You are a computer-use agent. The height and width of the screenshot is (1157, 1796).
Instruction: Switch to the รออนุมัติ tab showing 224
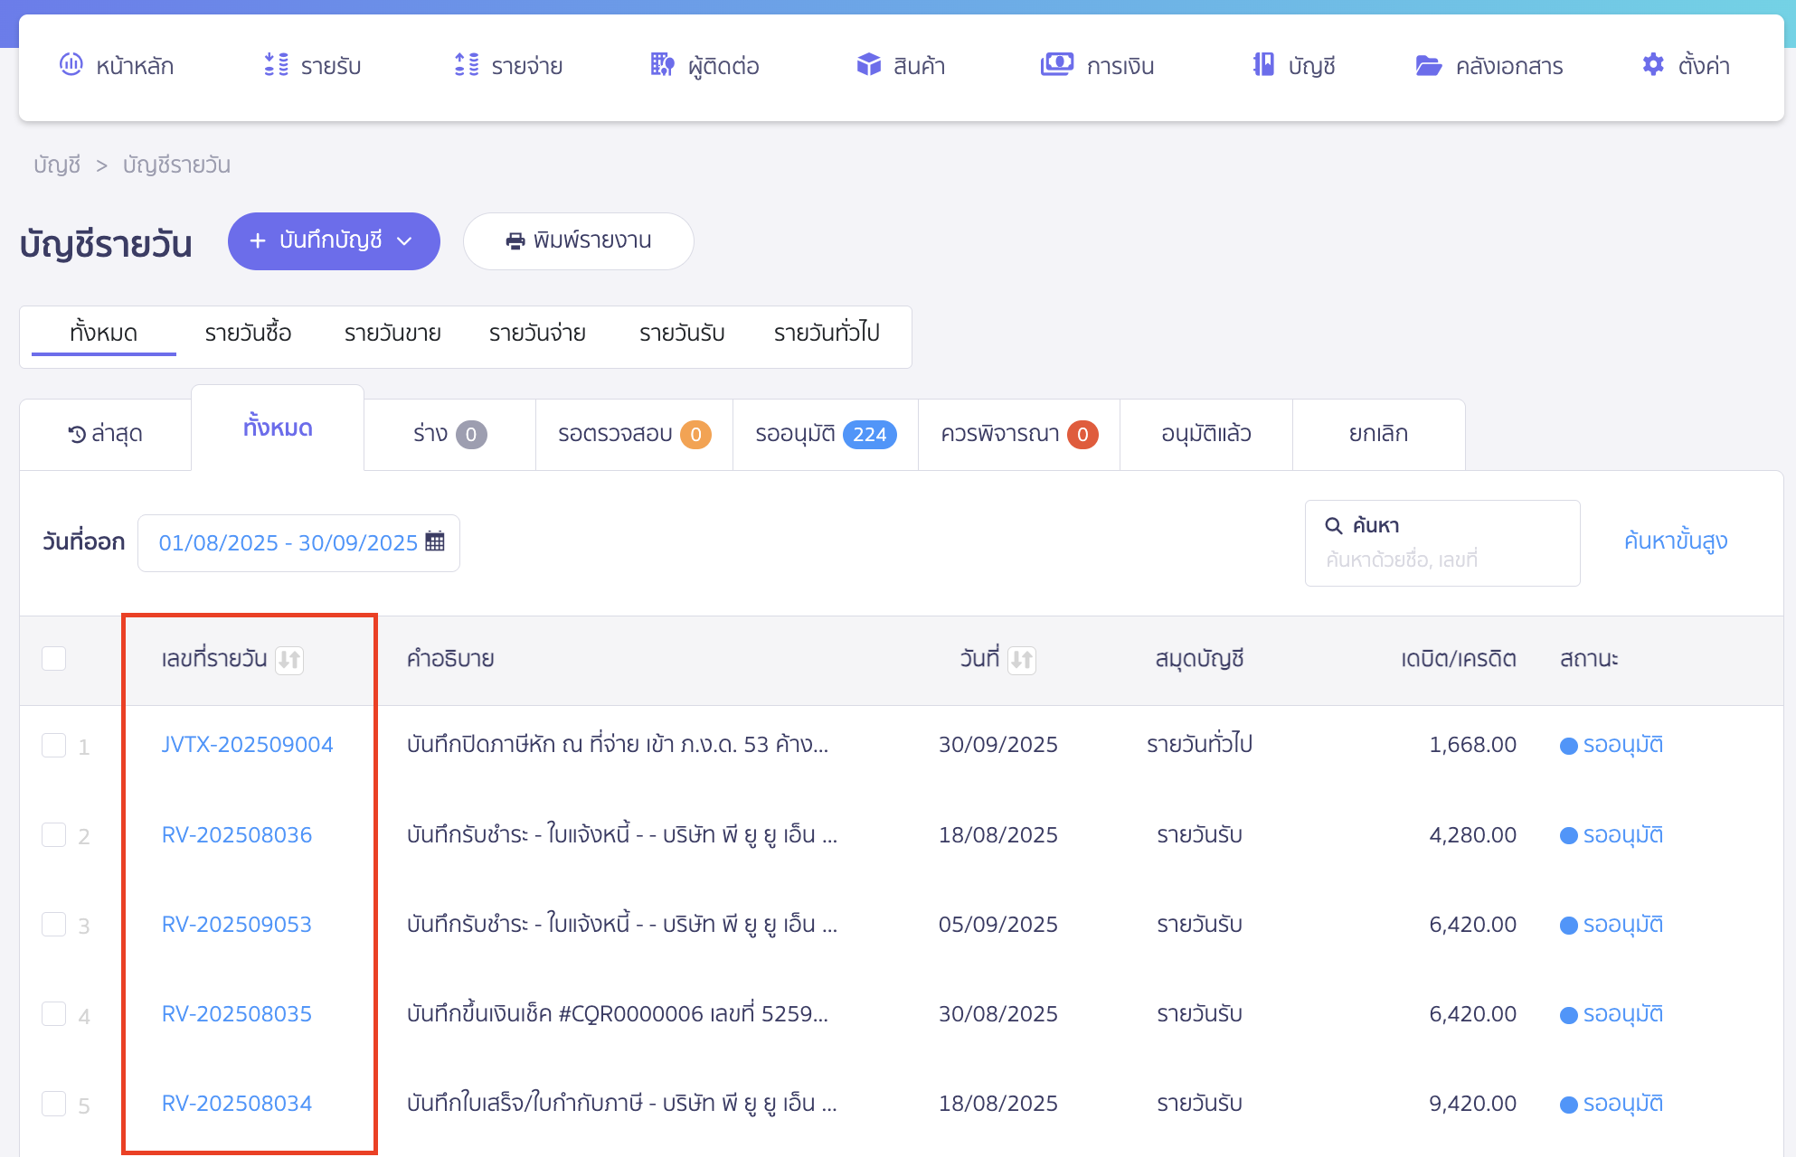pos(824,434)
